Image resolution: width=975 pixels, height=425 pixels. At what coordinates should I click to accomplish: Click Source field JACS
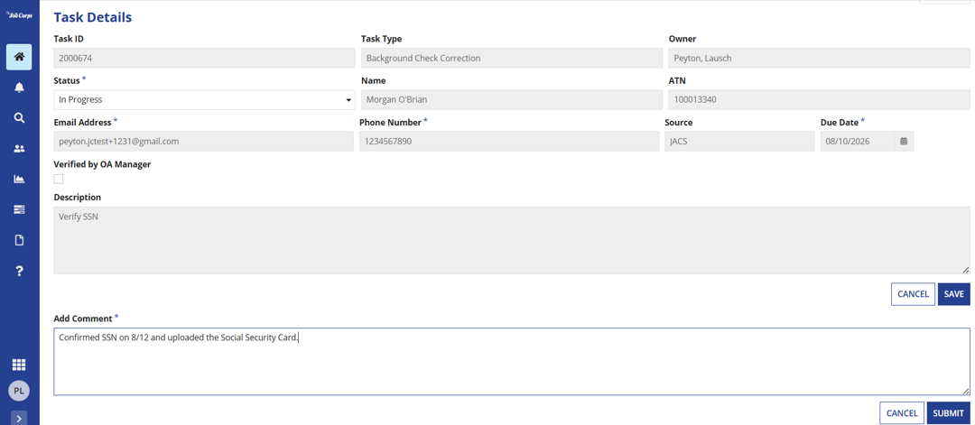[x=739, y=141]
